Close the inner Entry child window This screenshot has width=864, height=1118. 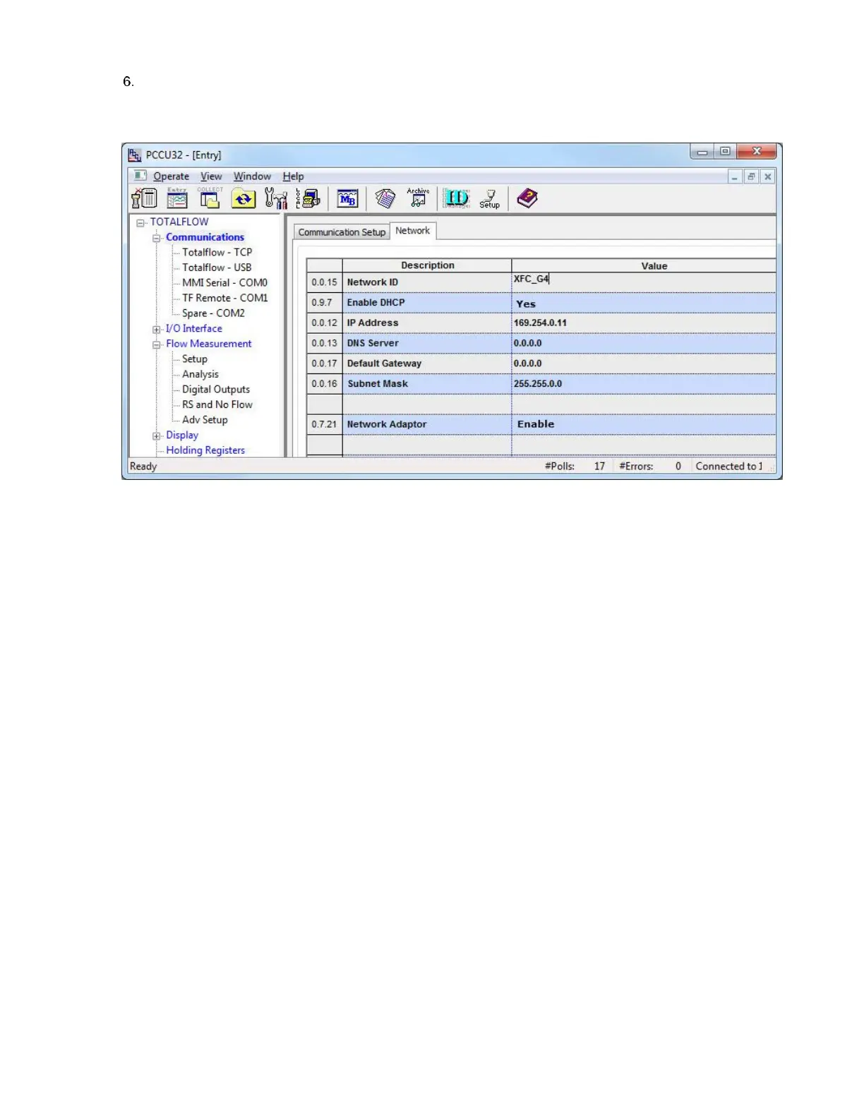click(x=768, y=176)
